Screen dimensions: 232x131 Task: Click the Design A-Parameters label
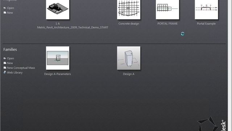pyautogui.click(x=57, y=74)
